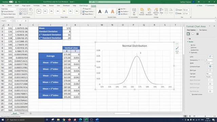Click the Insert Function fx icon
This screenshot has height=122, width=217.
[x=26, y=21]
